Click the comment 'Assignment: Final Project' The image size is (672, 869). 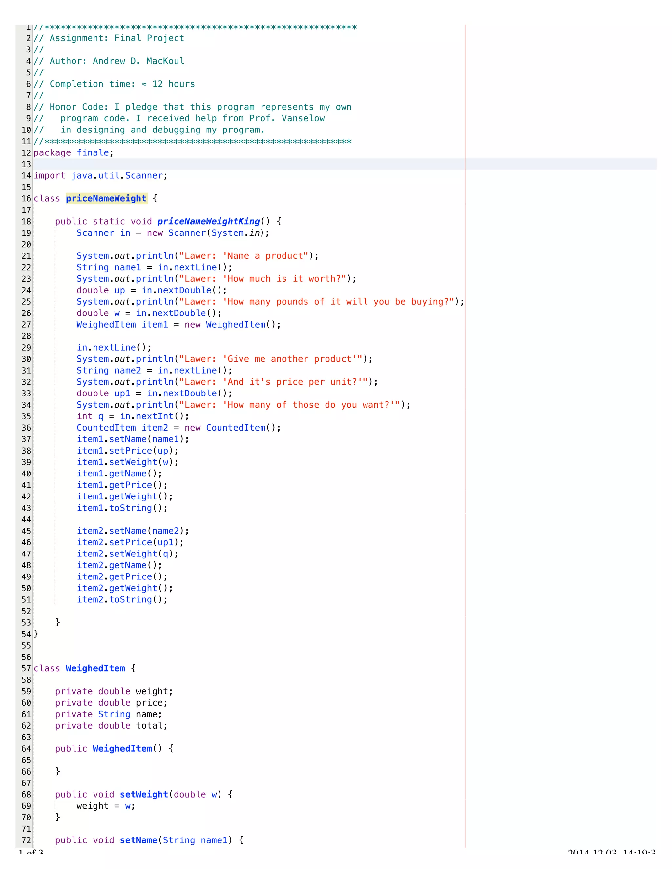117,38
